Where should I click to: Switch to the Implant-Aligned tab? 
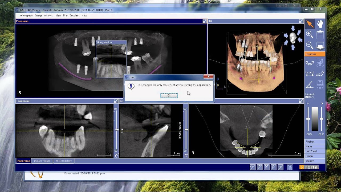pyautogui.click(x=42, y=161)
